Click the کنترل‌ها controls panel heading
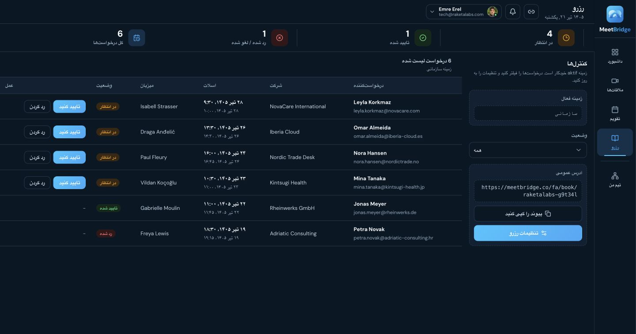This screenshot has height=334, width=636. pyautogui.click(x=577, y=64)
